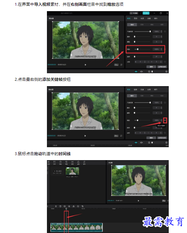Click the reset button in step 2 screenshot
The width and height of the screenshot is (187, 233).
(151, 138)
